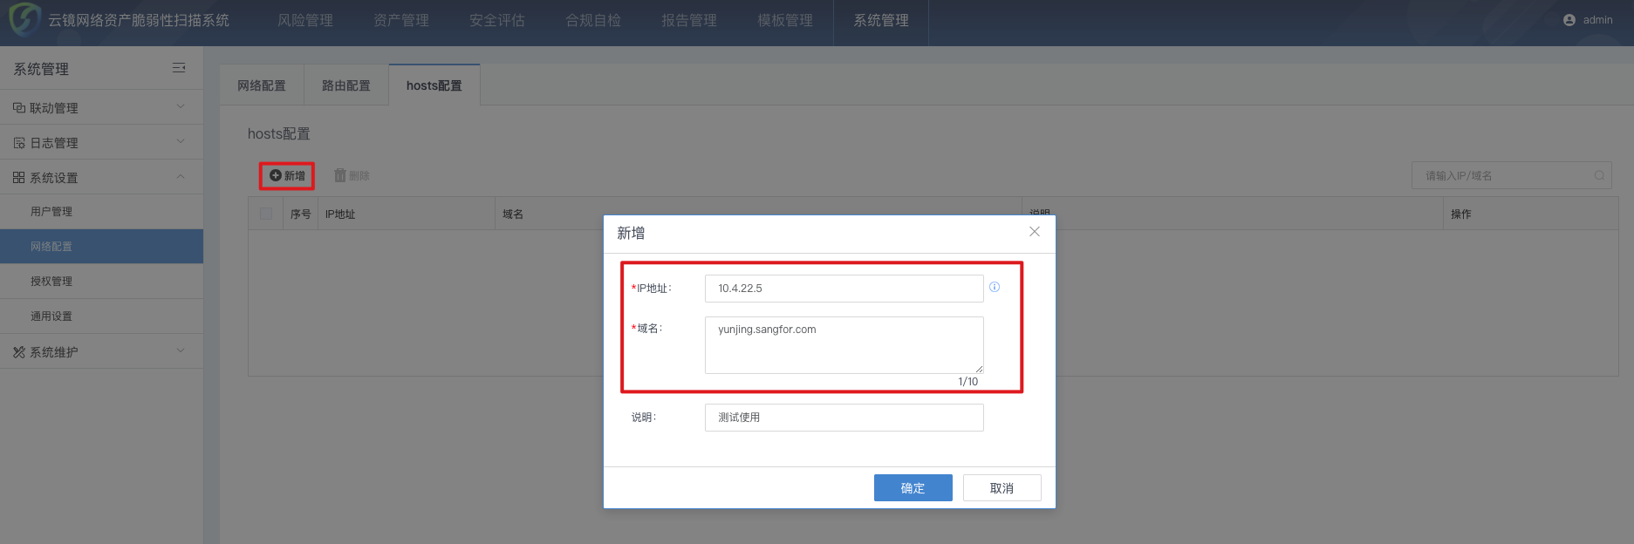The width and height of the screenshot is (1634, 544).
Task: Open 授权管理 in the sidebar
Action: coord(101,282)
